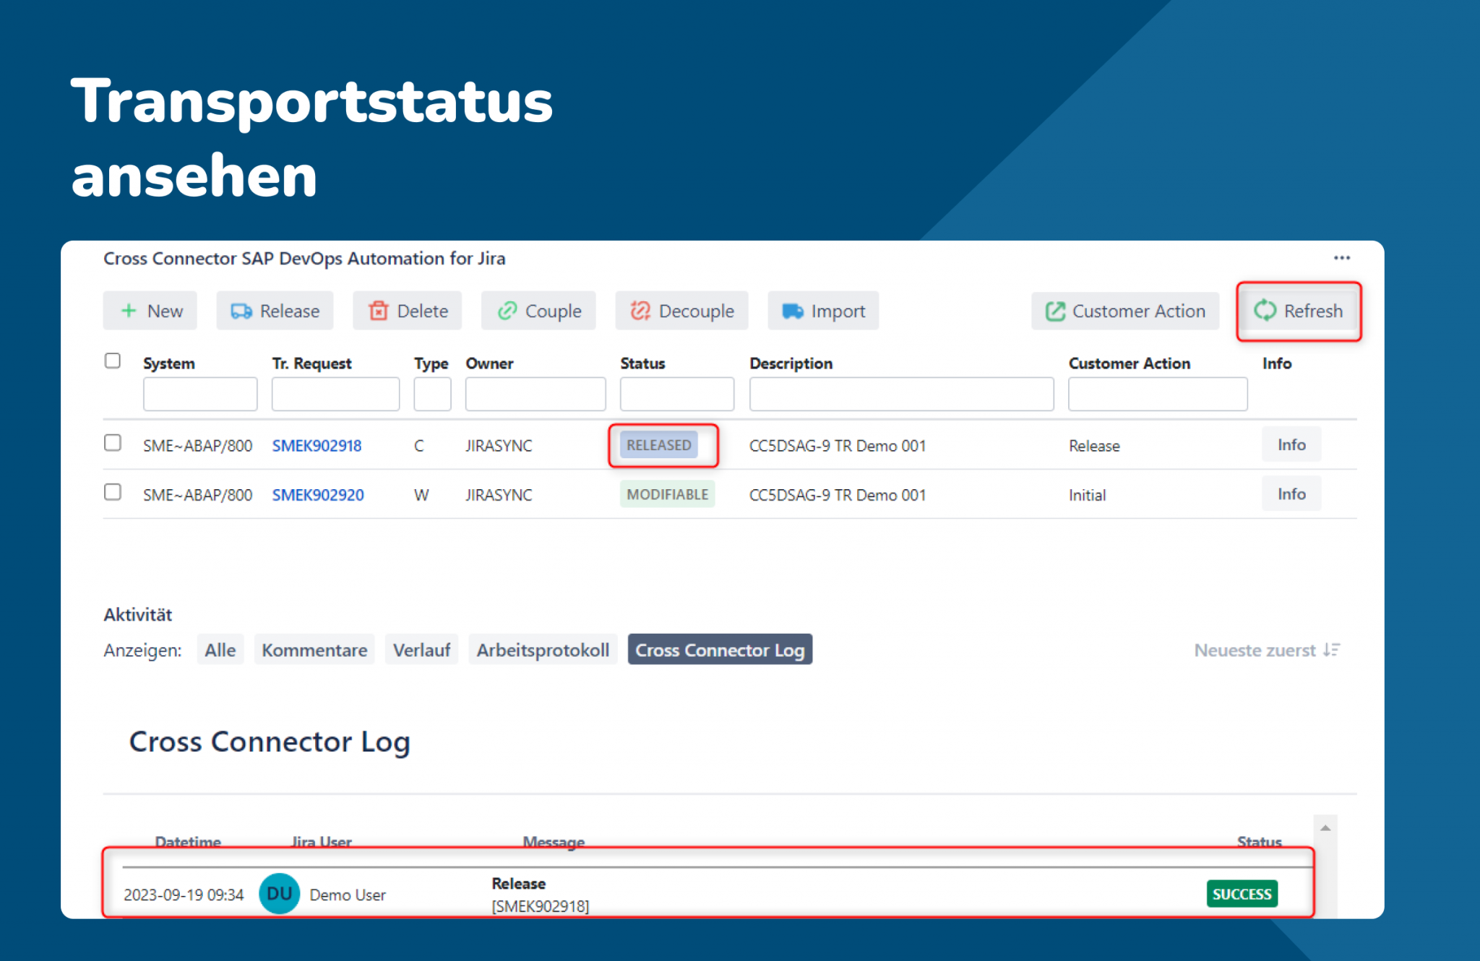The height and width of the screenshot is (961, 1480).
Task: Focus the Tr. Request filter field
Action: pyautogui.click(x=335, y=395)
